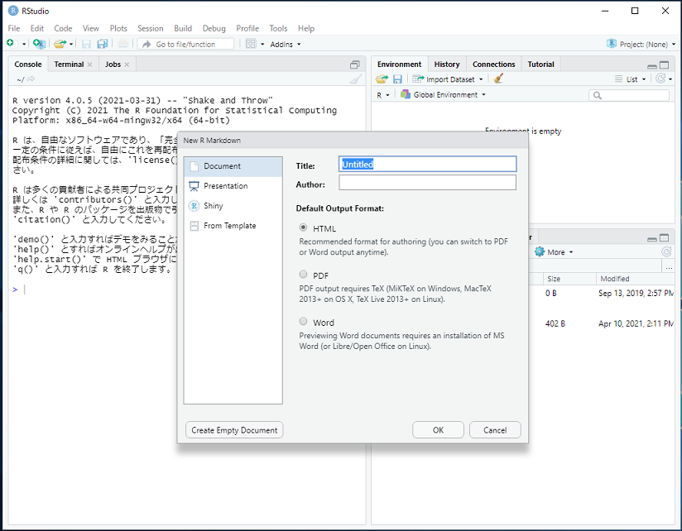Open the More gear dropdown in Files
Screen dimensions: 682x531
click(x=554, y=252)
